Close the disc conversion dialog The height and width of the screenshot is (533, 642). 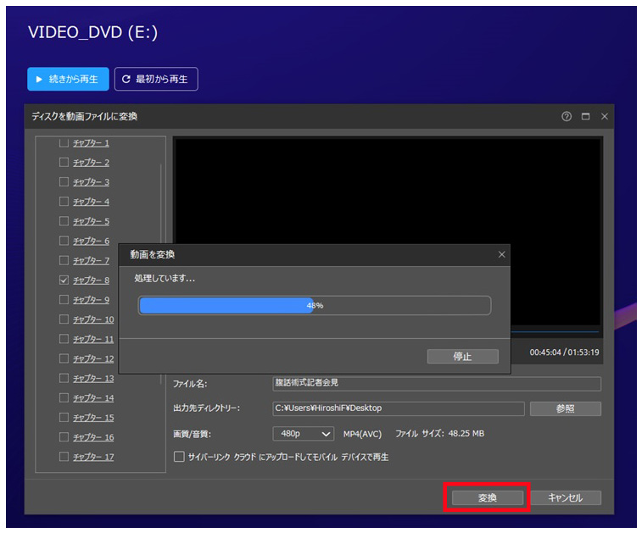604,116
